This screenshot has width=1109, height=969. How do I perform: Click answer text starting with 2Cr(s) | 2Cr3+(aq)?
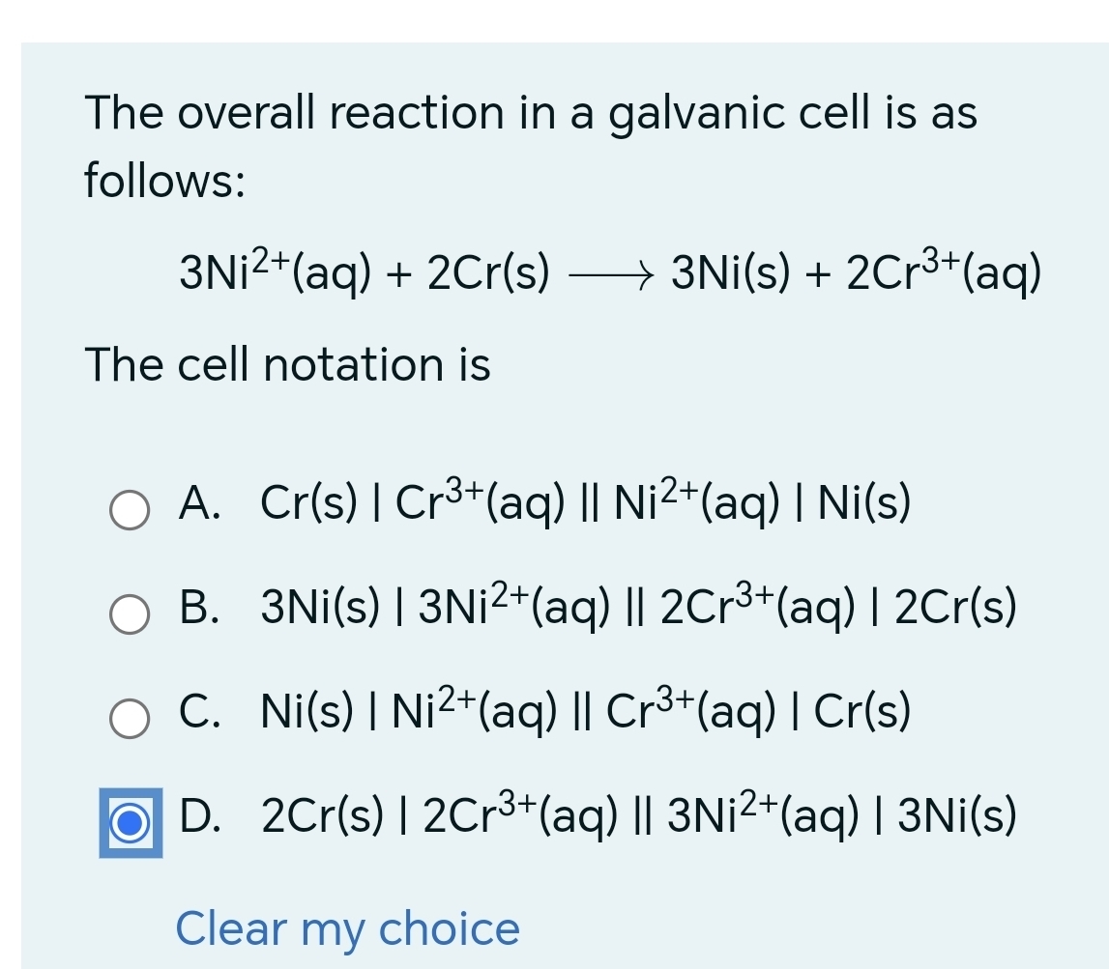coord(638,817)
